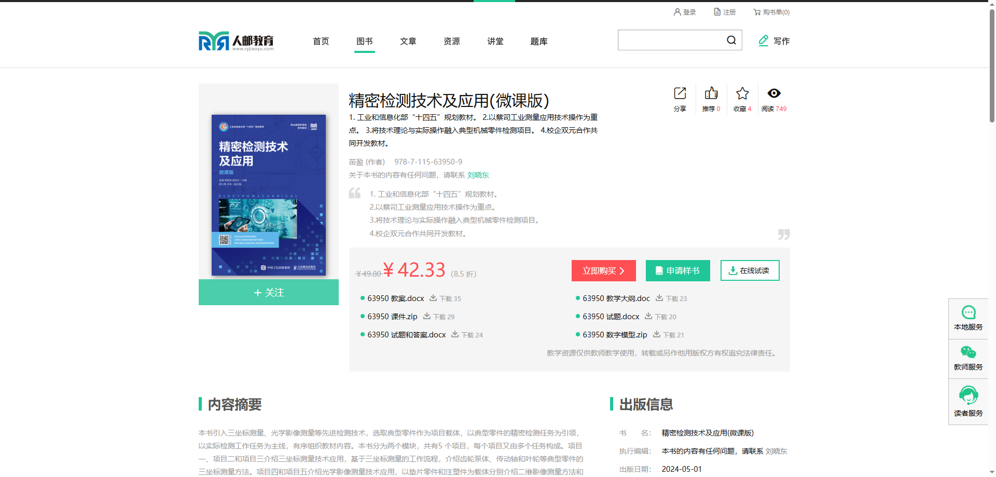Click the + 关注 follow button
Image resolution: width=996 pixels, height=477 pixels.
pyautogui.click(x=269, y=292)
